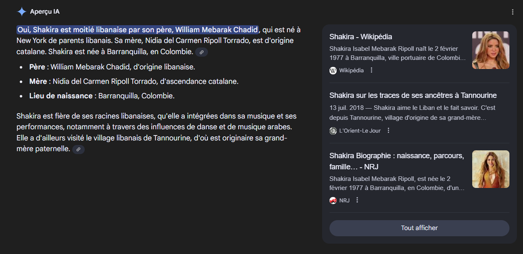Open Shakira sur les traces article
The width and height of the screenshot is (523, 254).
[413, 95]
